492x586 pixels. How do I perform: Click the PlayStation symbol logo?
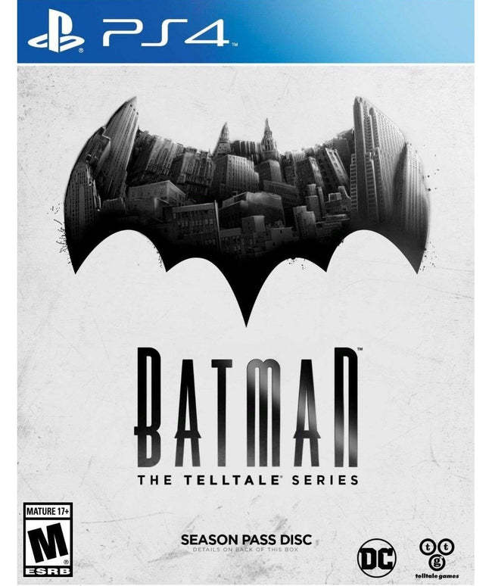[56, 33]
